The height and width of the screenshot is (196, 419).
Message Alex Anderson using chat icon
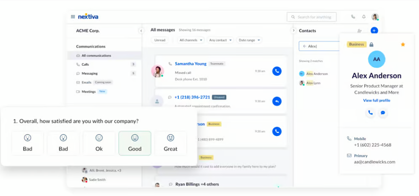[383, 113]
